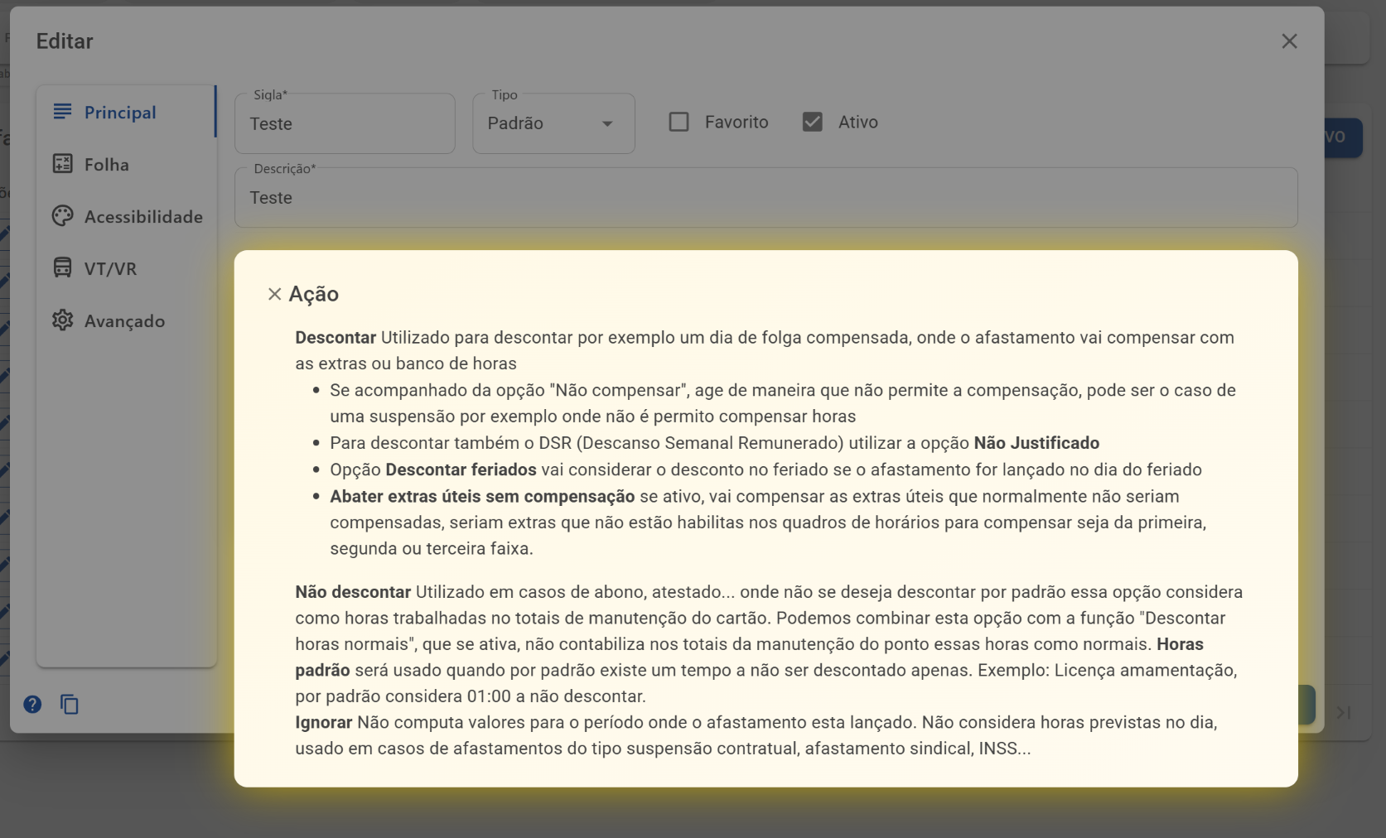Viewport: 1386px width, 838px height.
Task: Go to the VT/VR tab
Action: coord(126,268)
